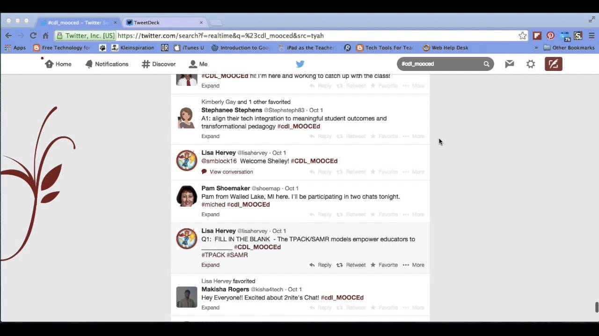Open More options on Q1 tweet
Screen dimensions: 599x336
click(414, 265)
